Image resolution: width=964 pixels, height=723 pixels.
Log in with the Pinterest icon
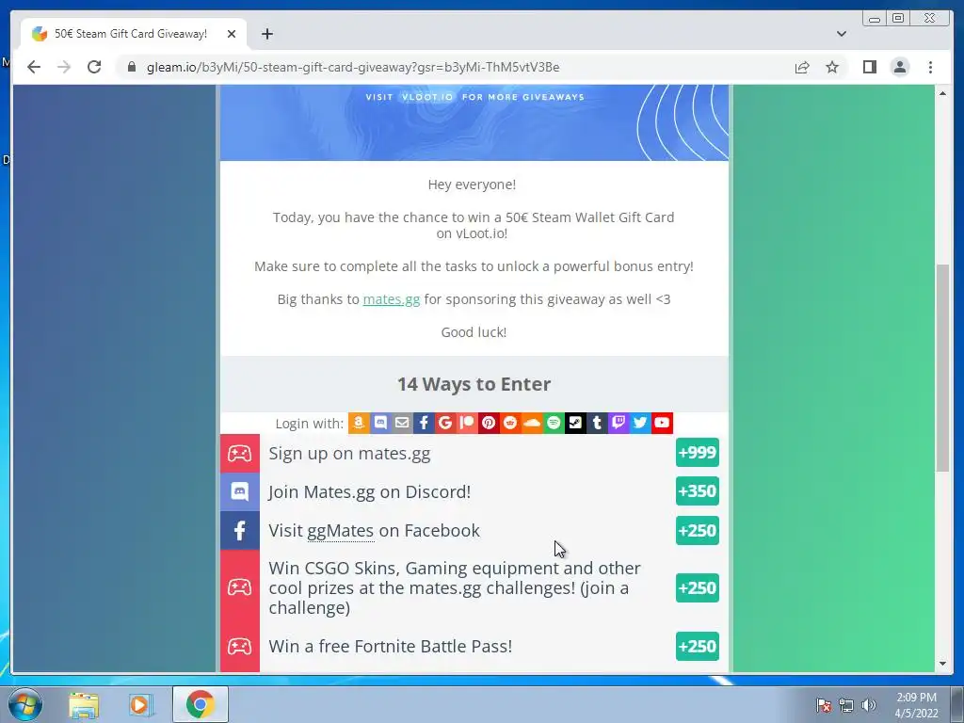point(489,423)
